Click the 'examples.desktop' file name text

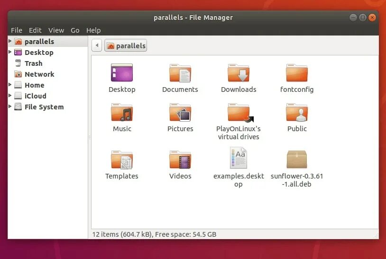pyautogui.click(x=239, y=180)
